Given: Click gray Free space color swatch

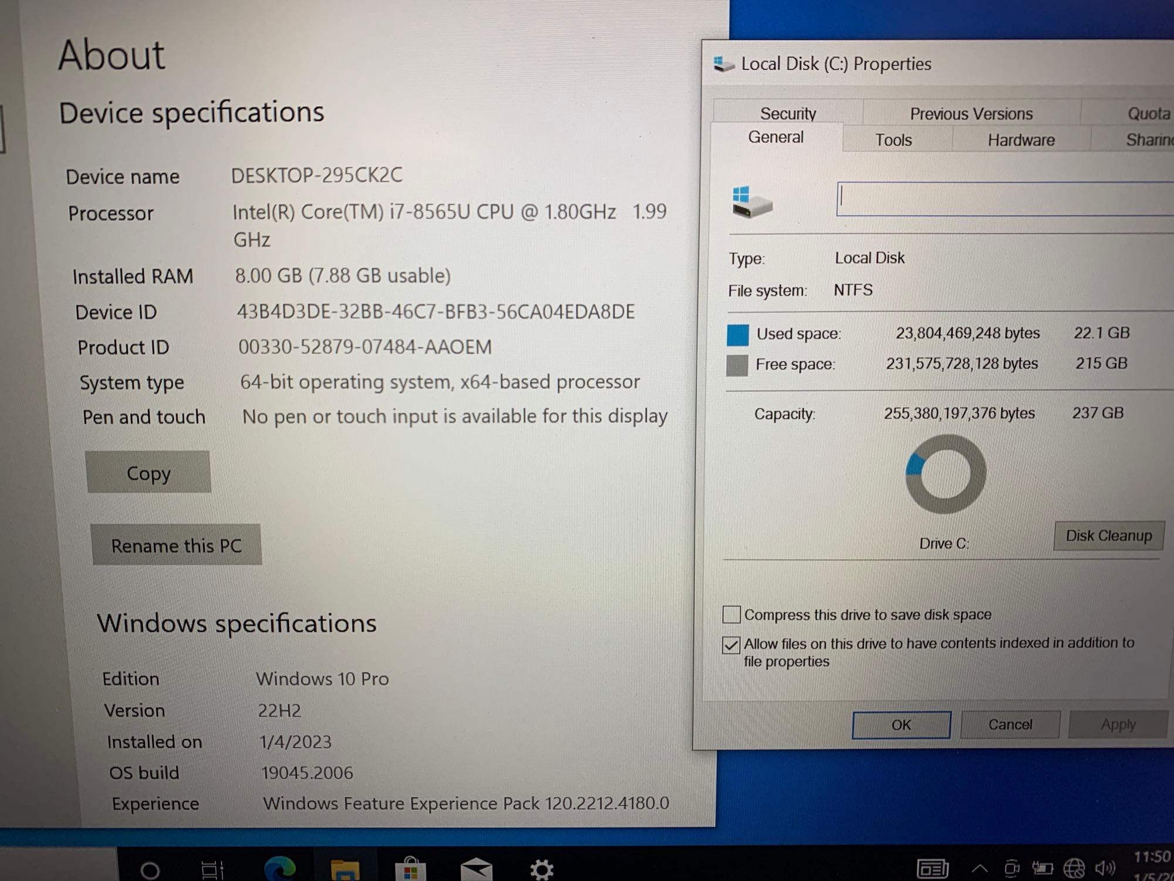Looking at the screenshot, I should [737, 365].
